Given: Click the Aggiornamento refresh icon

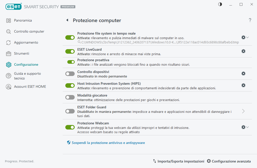Looking at the screenshot, I should (9, 42).
